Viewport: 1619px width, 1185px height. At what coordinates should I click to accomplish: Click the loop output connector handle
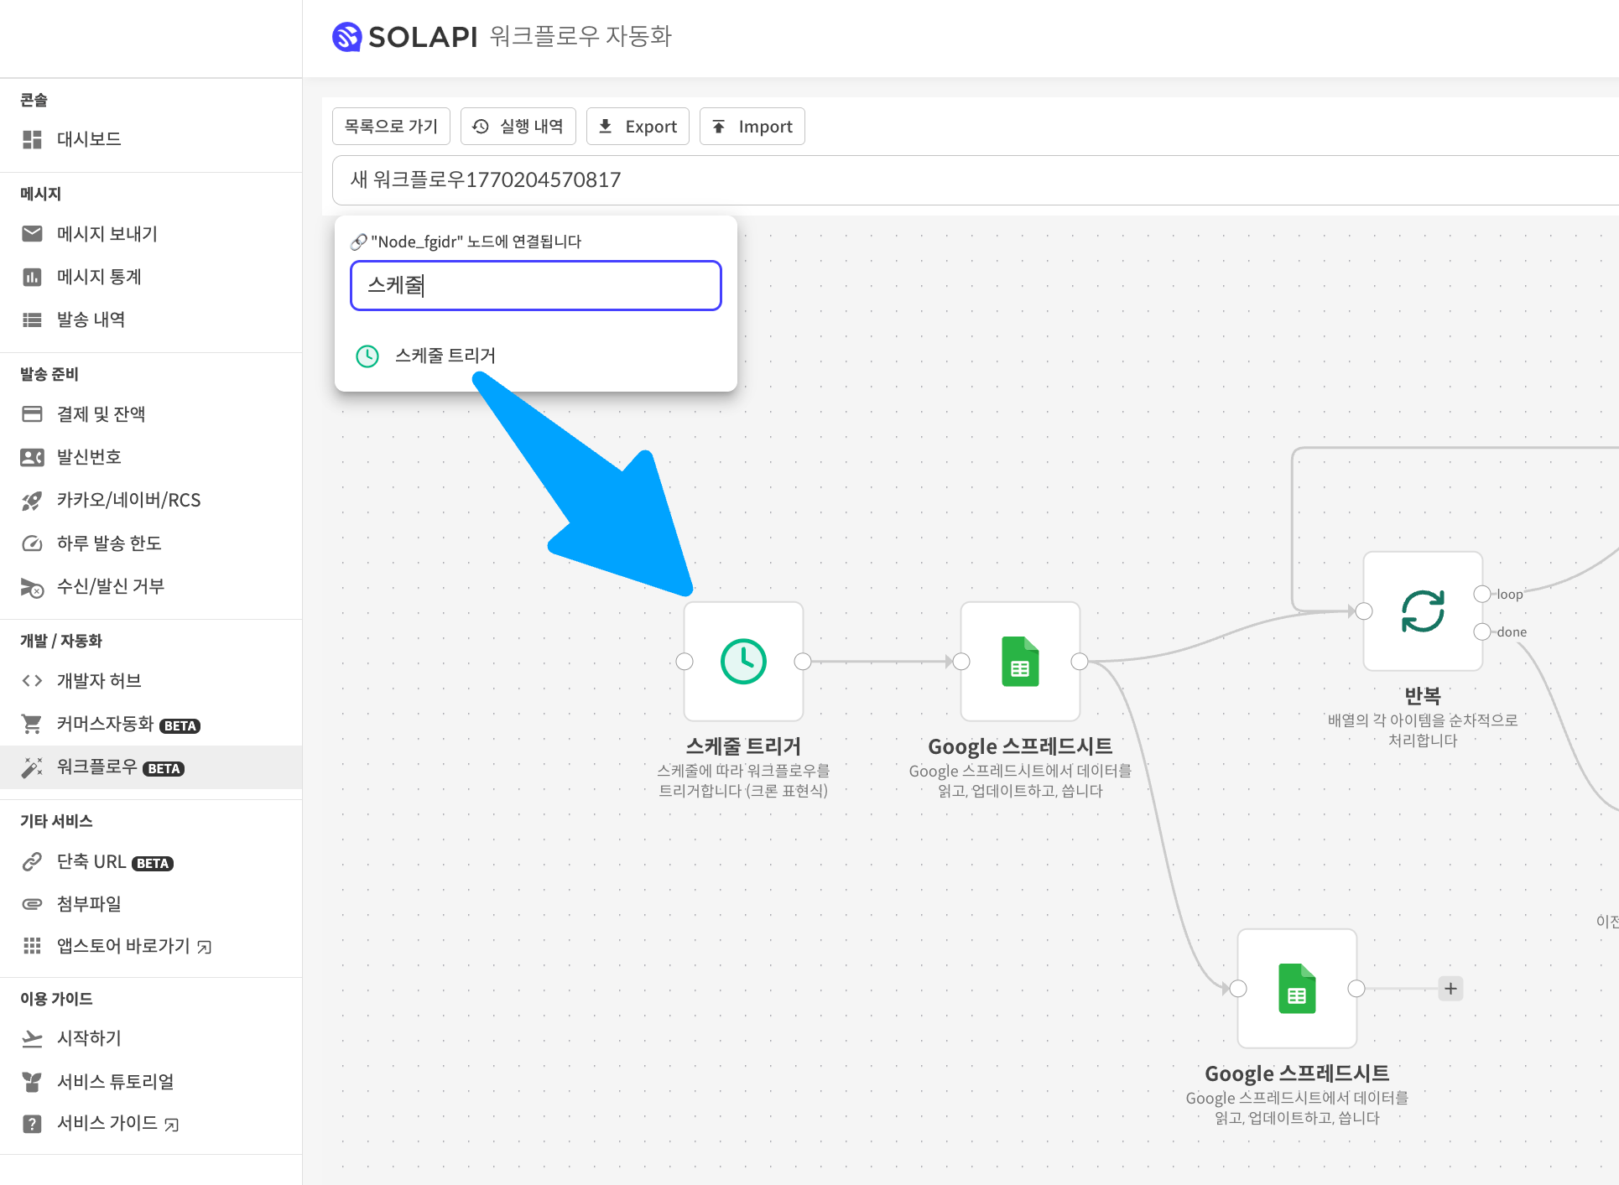(x=1482, y=594)
